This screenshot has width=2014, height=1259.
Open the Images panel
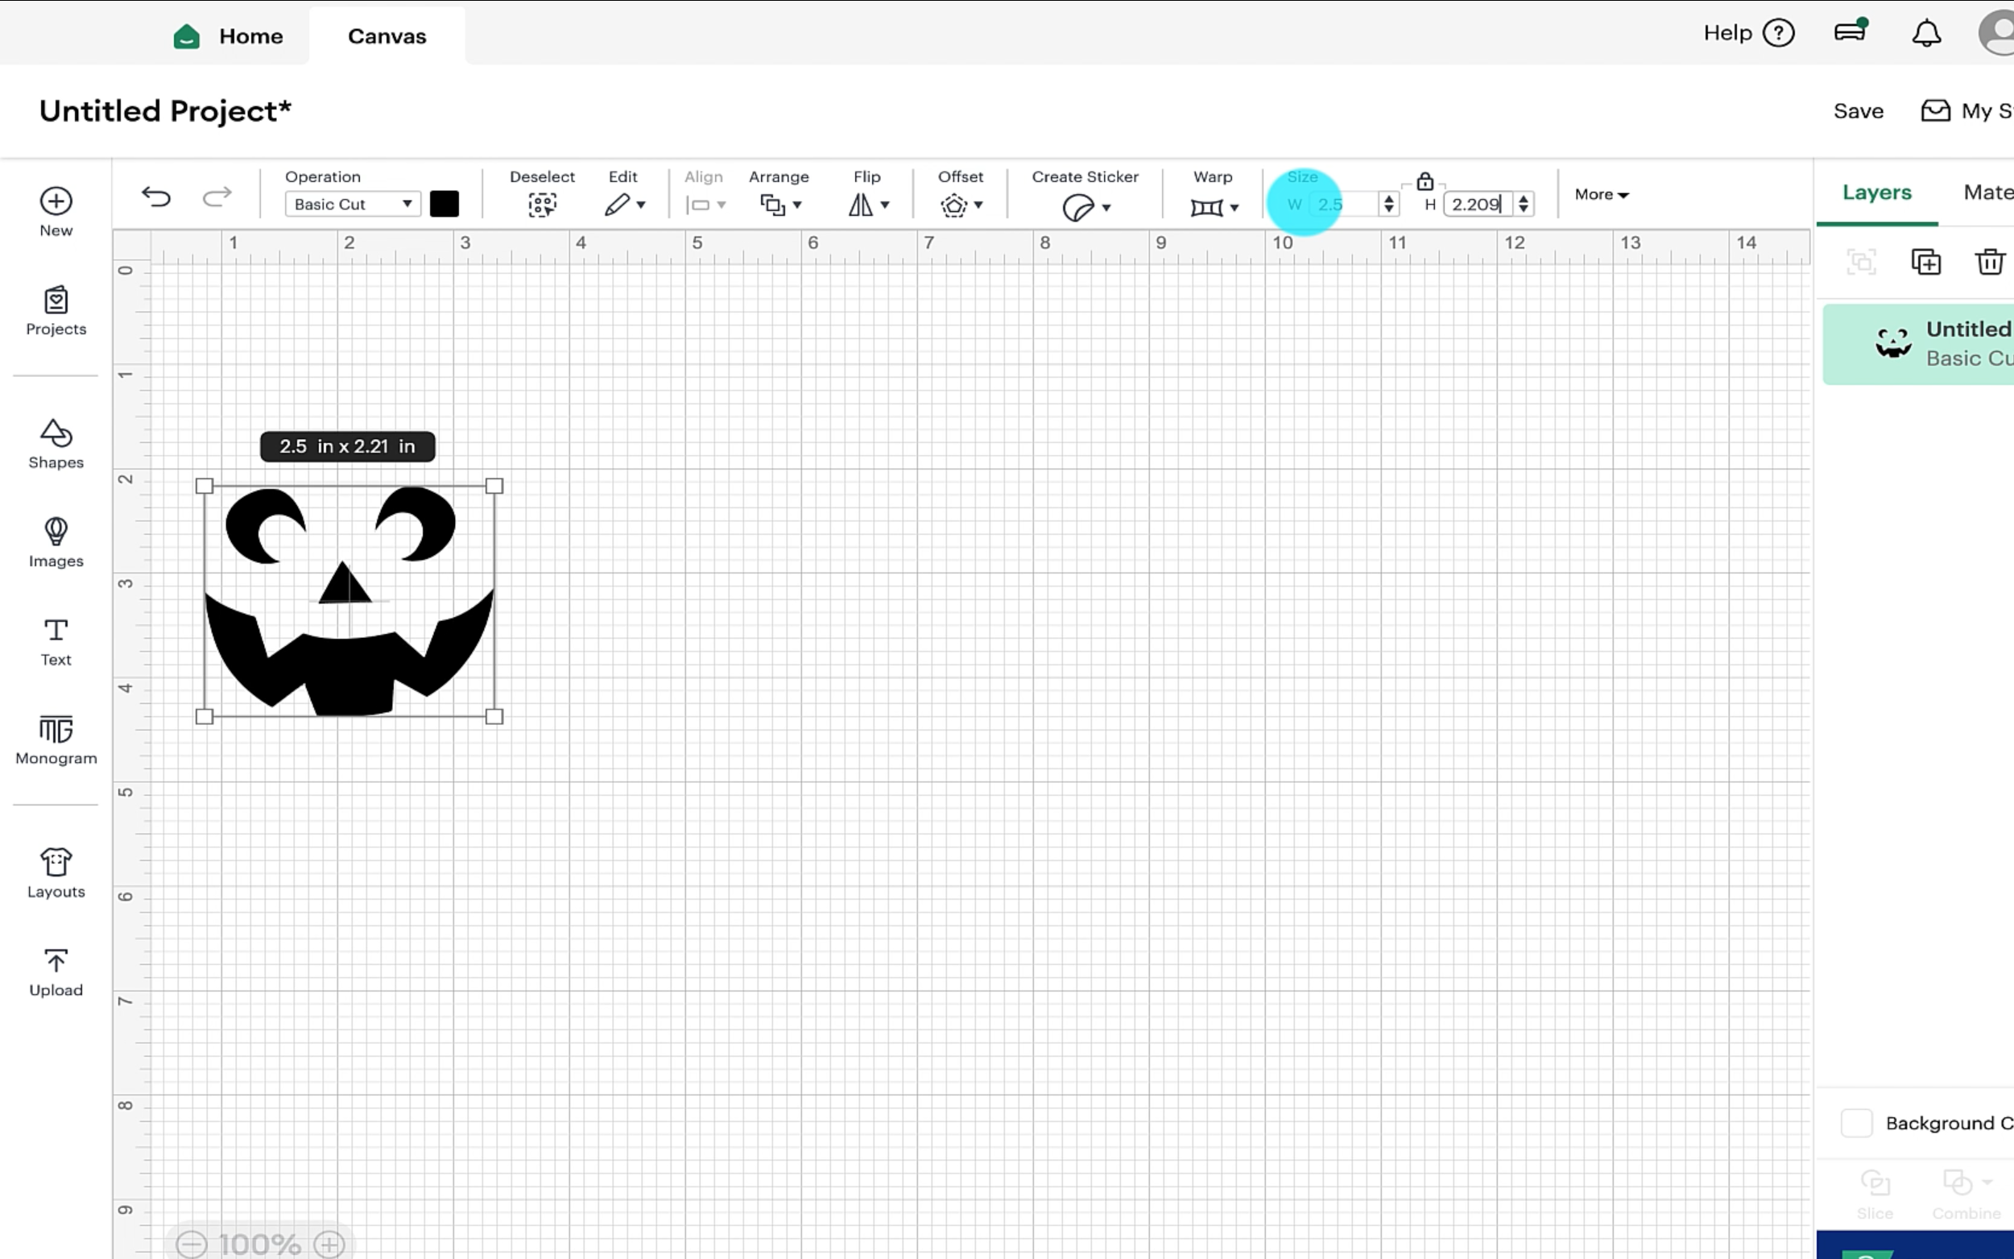(55, 542)
